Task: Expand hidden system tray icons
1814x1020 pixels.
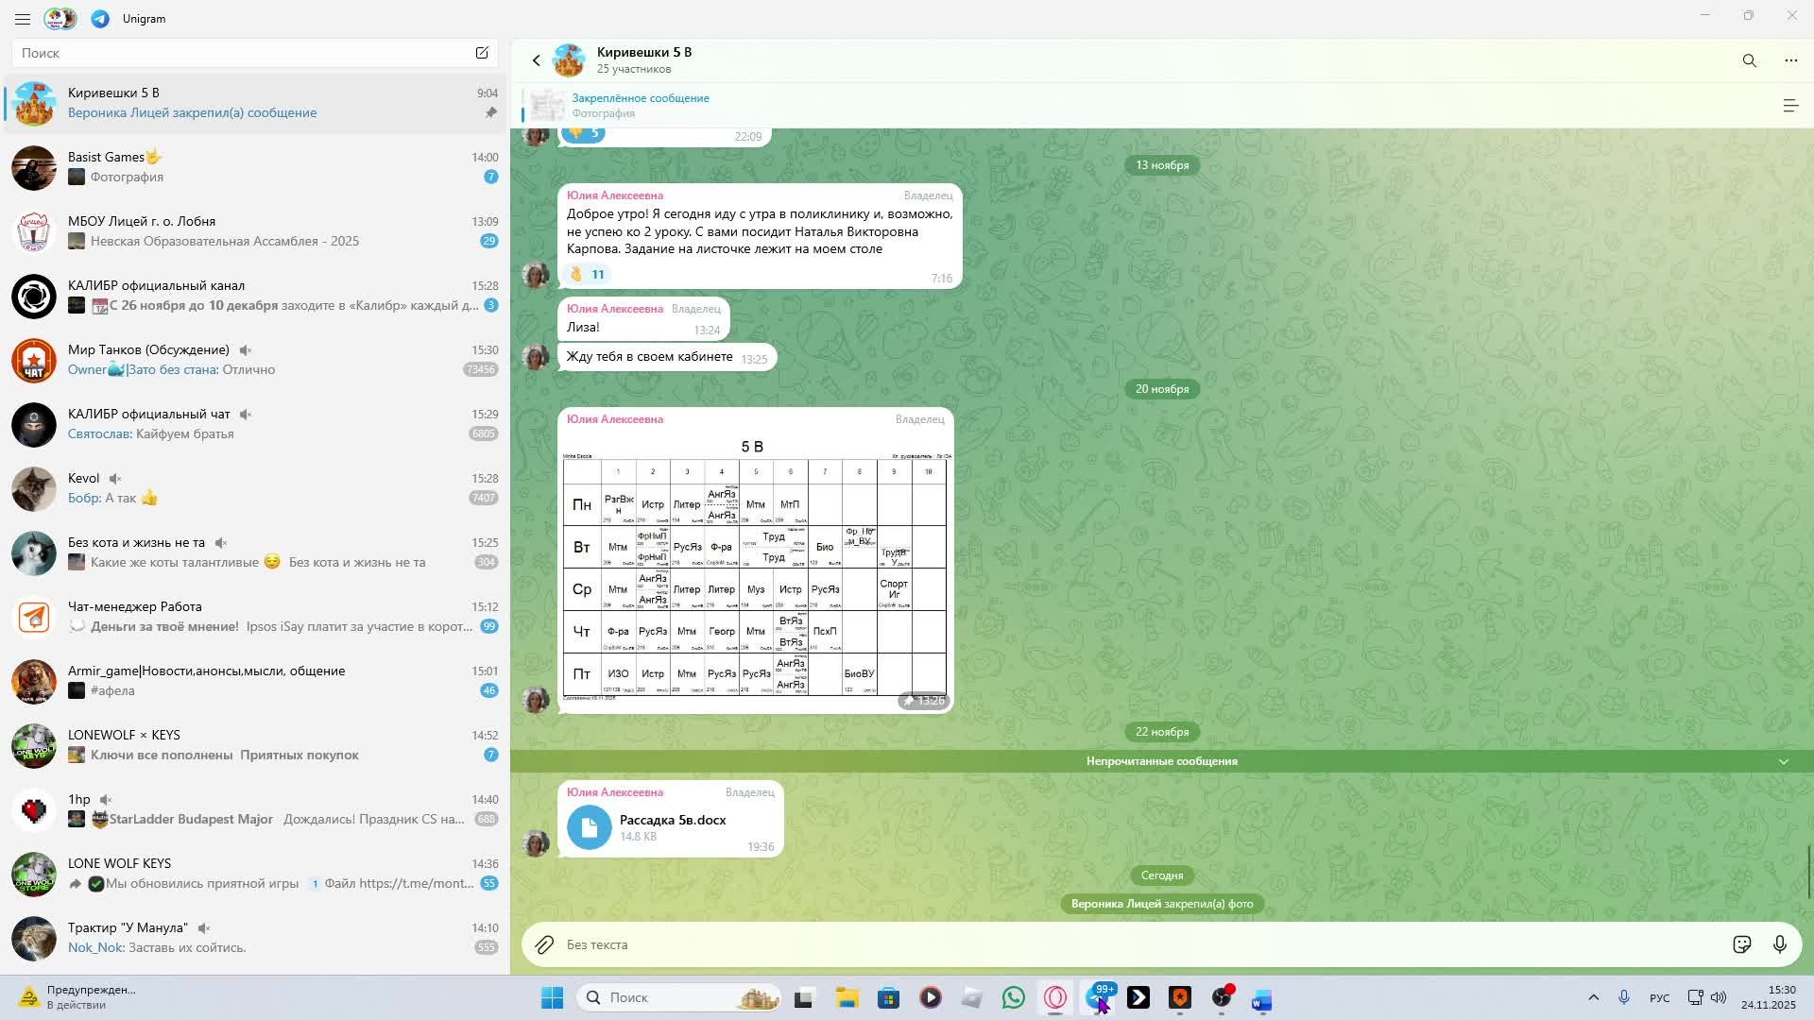Action: [x=1593, y=997]
